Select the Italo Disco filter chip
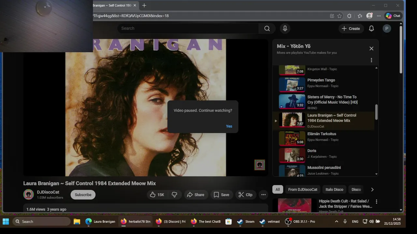 click(x=334, y=189)
